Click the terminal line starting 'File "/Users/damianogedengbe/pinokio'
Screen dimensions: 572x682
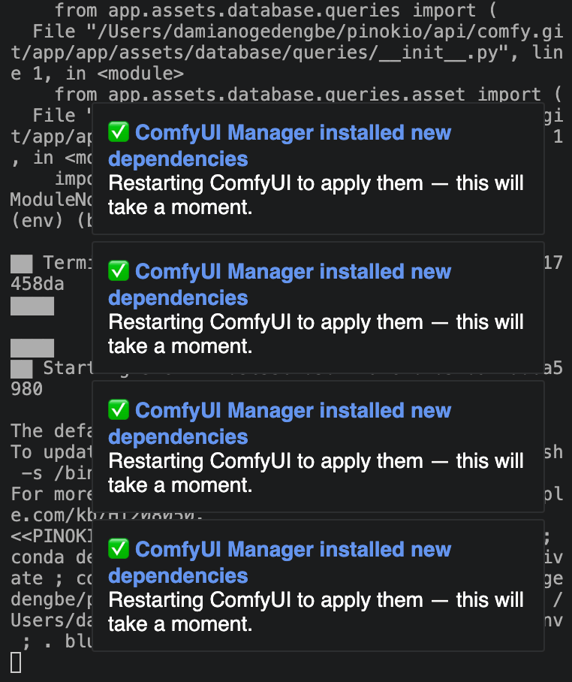click(x=298, y=32)
